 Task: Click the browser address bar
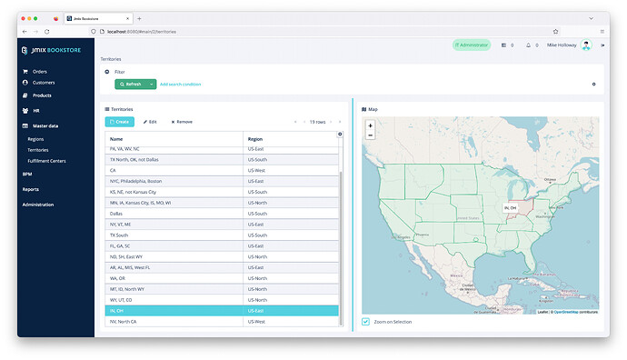click(x=320, y=32)
